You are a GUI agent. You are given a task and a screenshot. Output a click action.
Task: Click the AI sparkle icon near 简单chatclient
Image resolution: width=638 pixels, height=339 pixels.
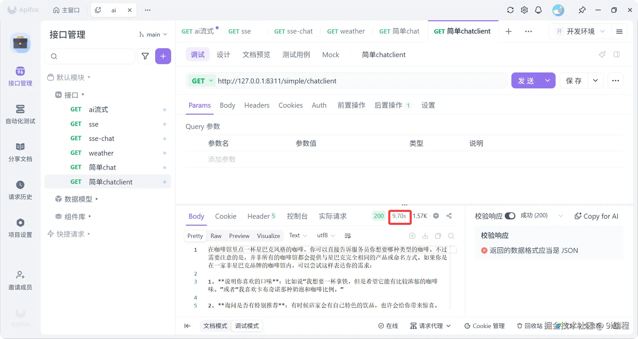[602, 55]
